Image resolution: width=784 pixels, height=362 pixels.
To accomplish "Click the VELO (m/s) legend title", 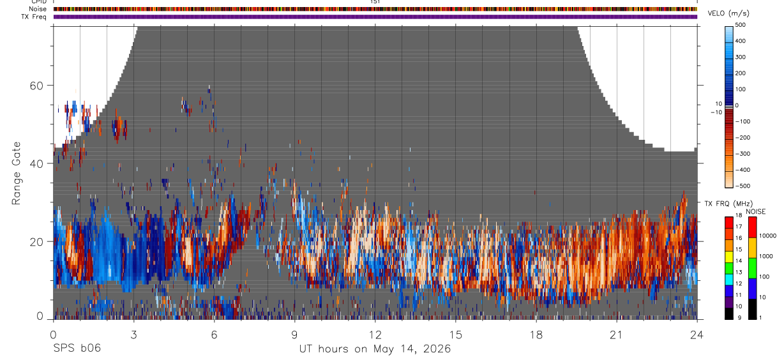I will pyautogui.click(x=728, y=13).
